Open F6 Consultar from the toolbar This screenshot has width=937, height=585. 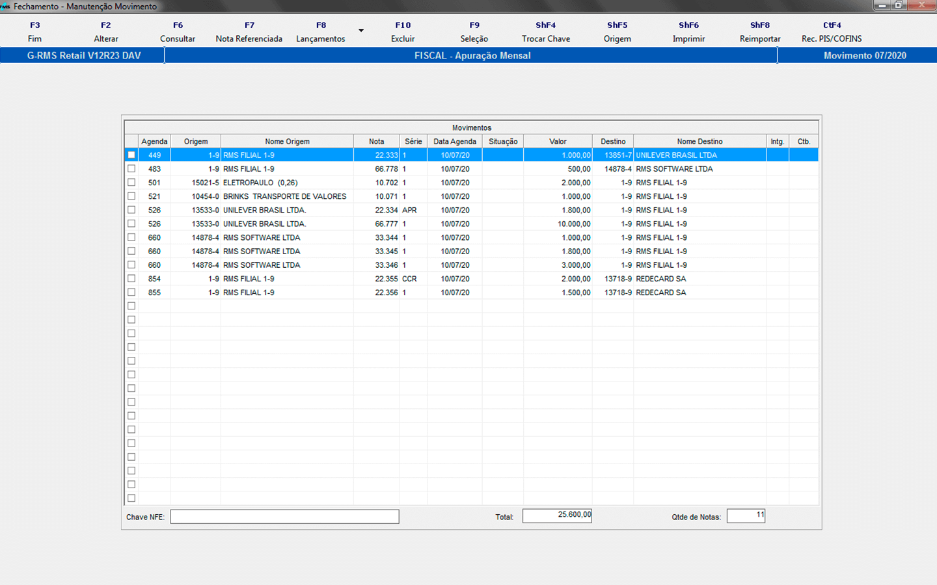point(178,32)
